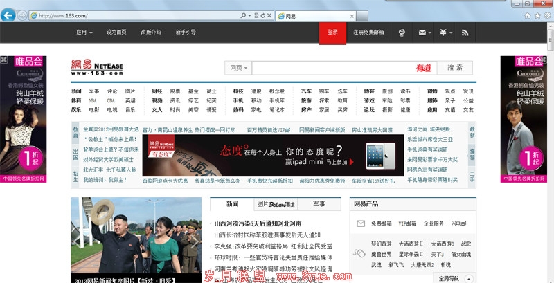Refresh the page with reload icon
Screen dimensions: 554x283
[x=262, y=15]
